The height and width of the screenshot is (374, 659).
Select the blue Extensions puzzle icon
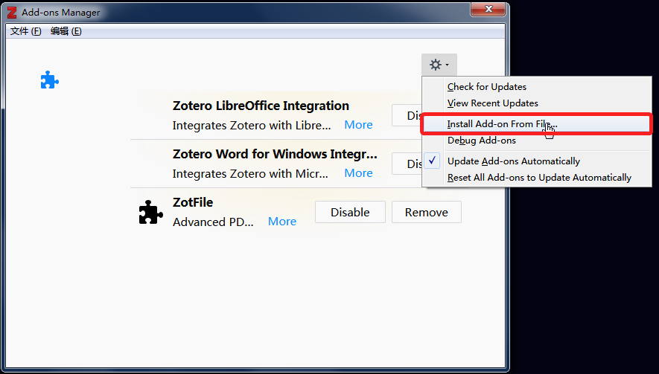[49, 80]
